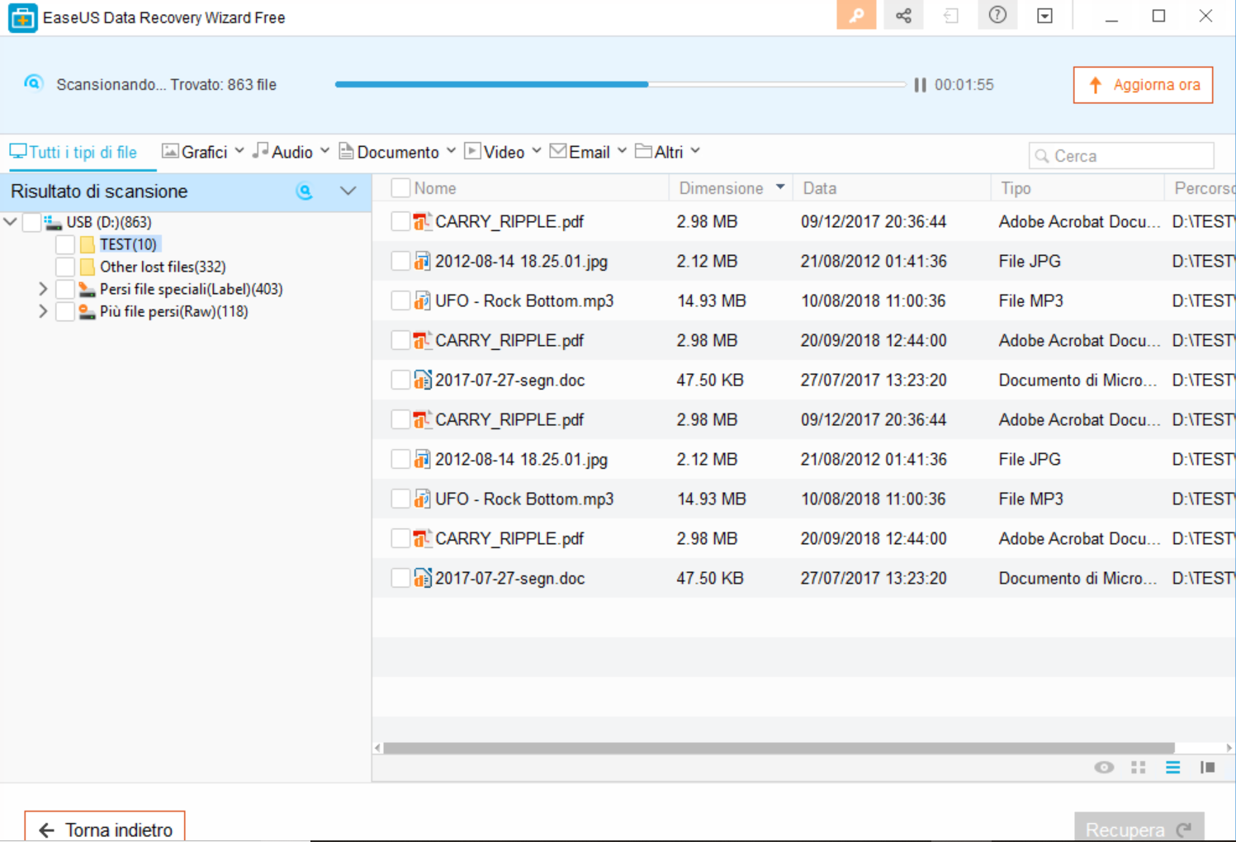The image size is (1236, 842).
Task: Tick the select-all checkbox beside Nome
Action: [400, 188]
